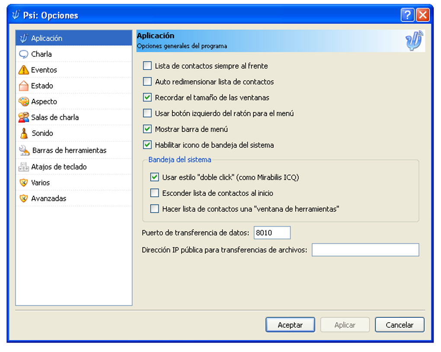Enable 'Lista de contactos siempre al frente'
The height and width of the screenshot is (352, 441).
[x=147, y=66]
